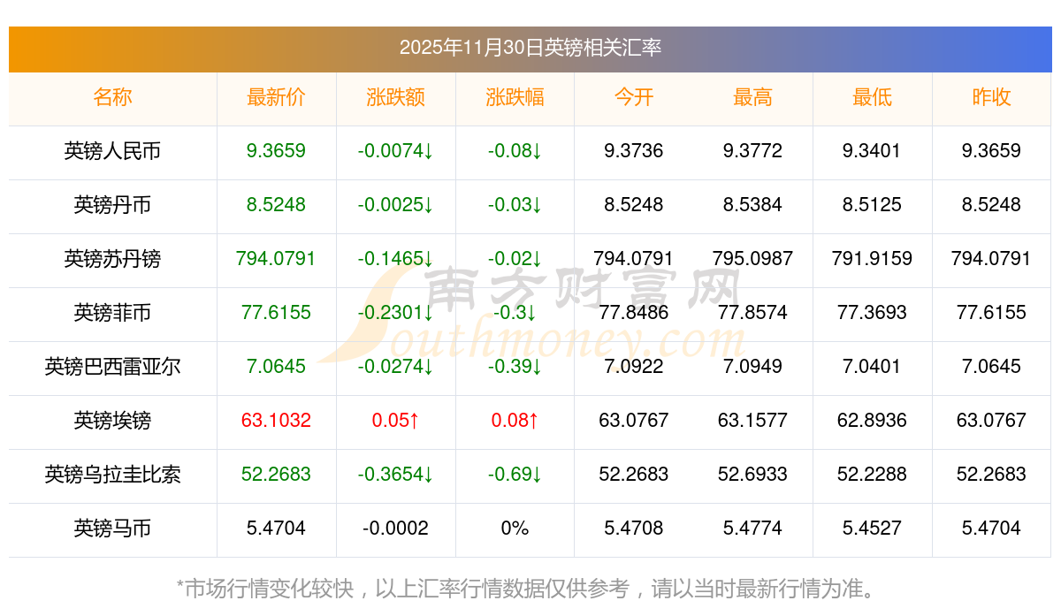Click the 昨收 column header
This screenshot has width=1061, height=616.
(x=991, y=97)
